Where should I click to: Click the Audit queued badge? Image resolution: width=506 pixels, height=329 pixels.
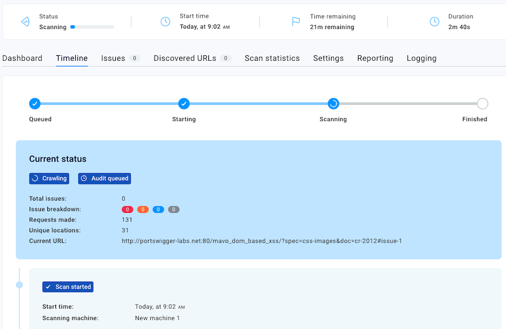click(x=104, y=178)
